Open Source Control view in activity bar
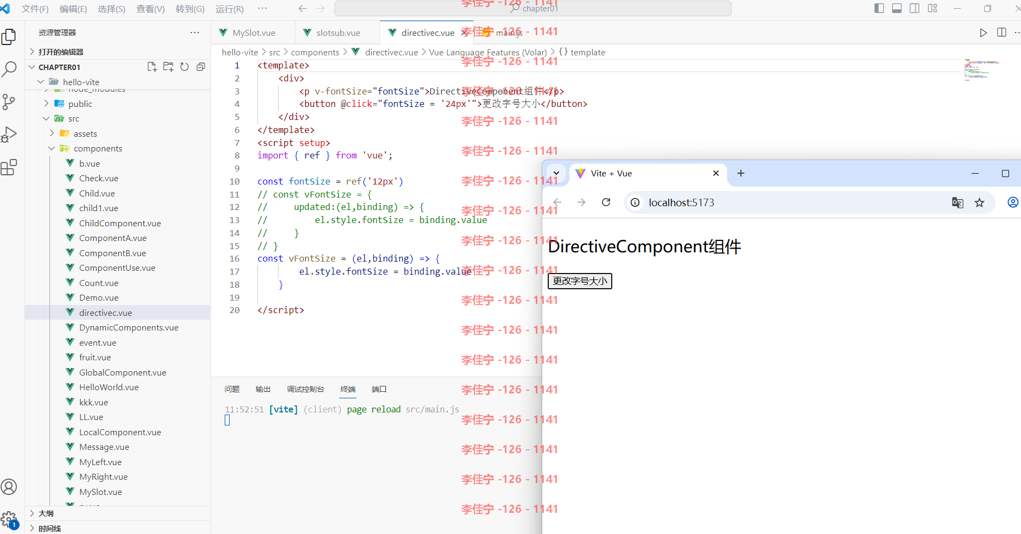Image resolution: width=1021 pixels, height=534 pixels. (9, 101)
